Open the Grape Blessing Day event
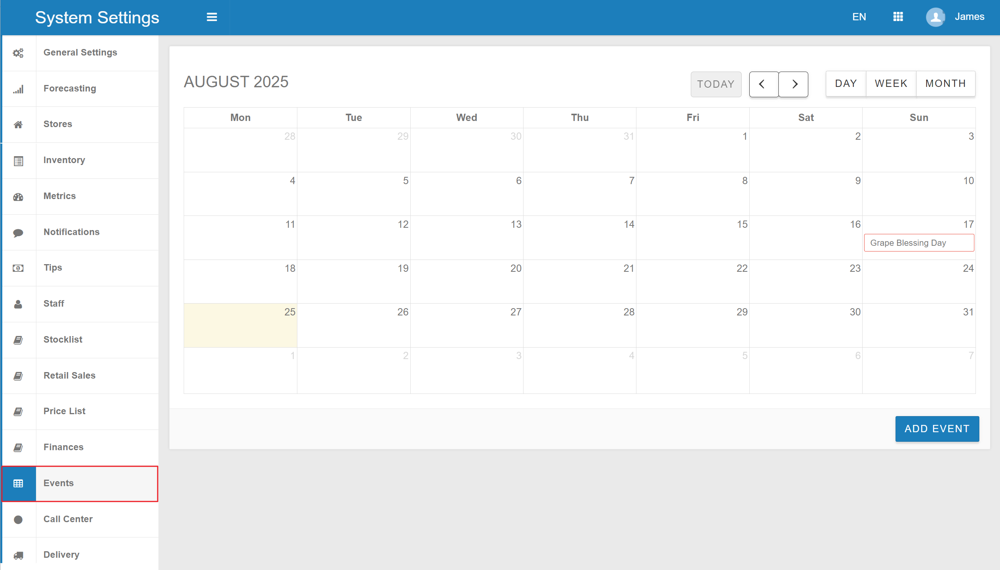 918,243
